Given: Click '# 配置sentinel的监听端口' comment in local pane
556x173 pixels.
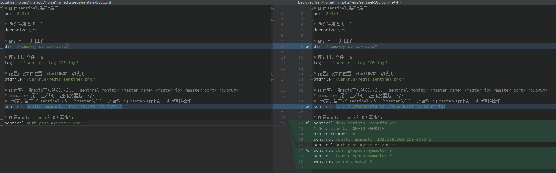Looking at the screenshot, I should tap(32, 8).
